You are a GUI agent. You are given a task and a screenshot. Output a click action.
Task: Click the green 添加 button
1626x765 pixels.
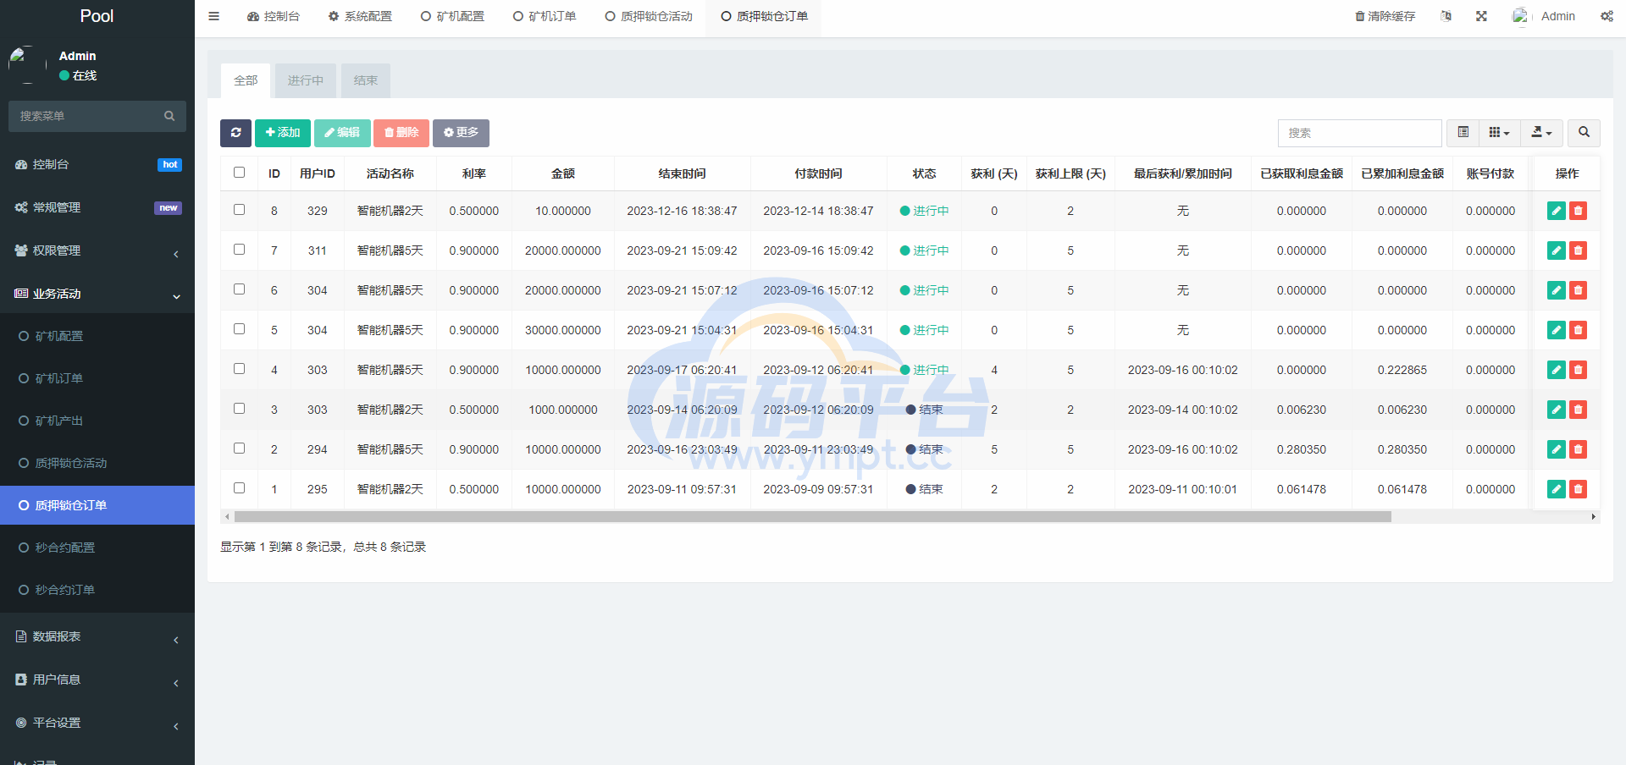pos(283,133)
